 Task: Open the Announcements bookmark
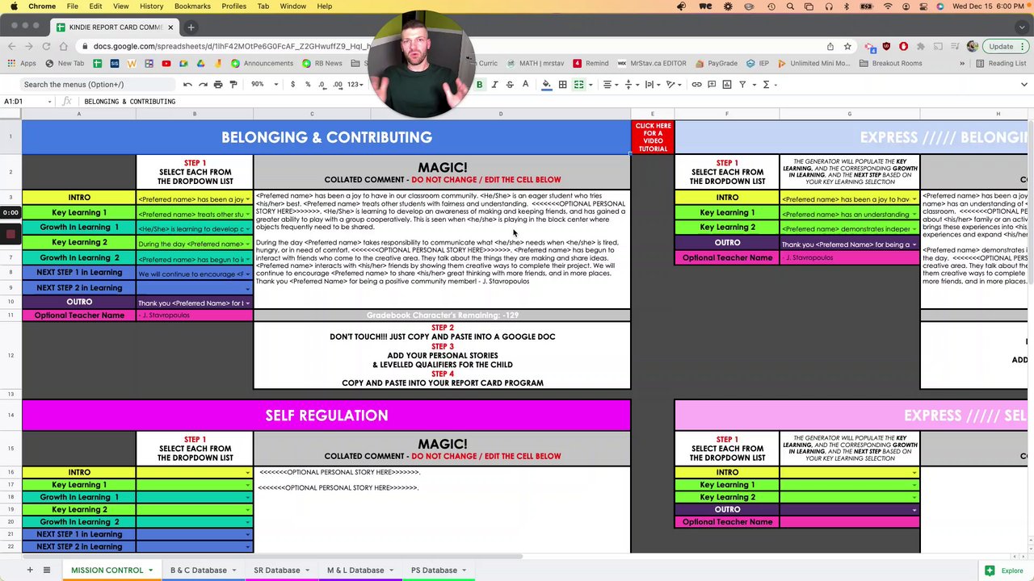tap(262, 63)
